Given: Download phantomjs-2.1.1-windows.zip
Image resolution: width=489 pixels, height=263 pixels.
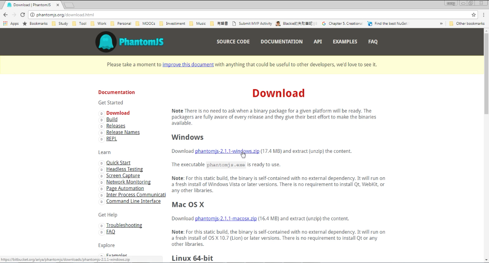Looking at the screenshot, I should pyautogui.click(x=227, y=151).
